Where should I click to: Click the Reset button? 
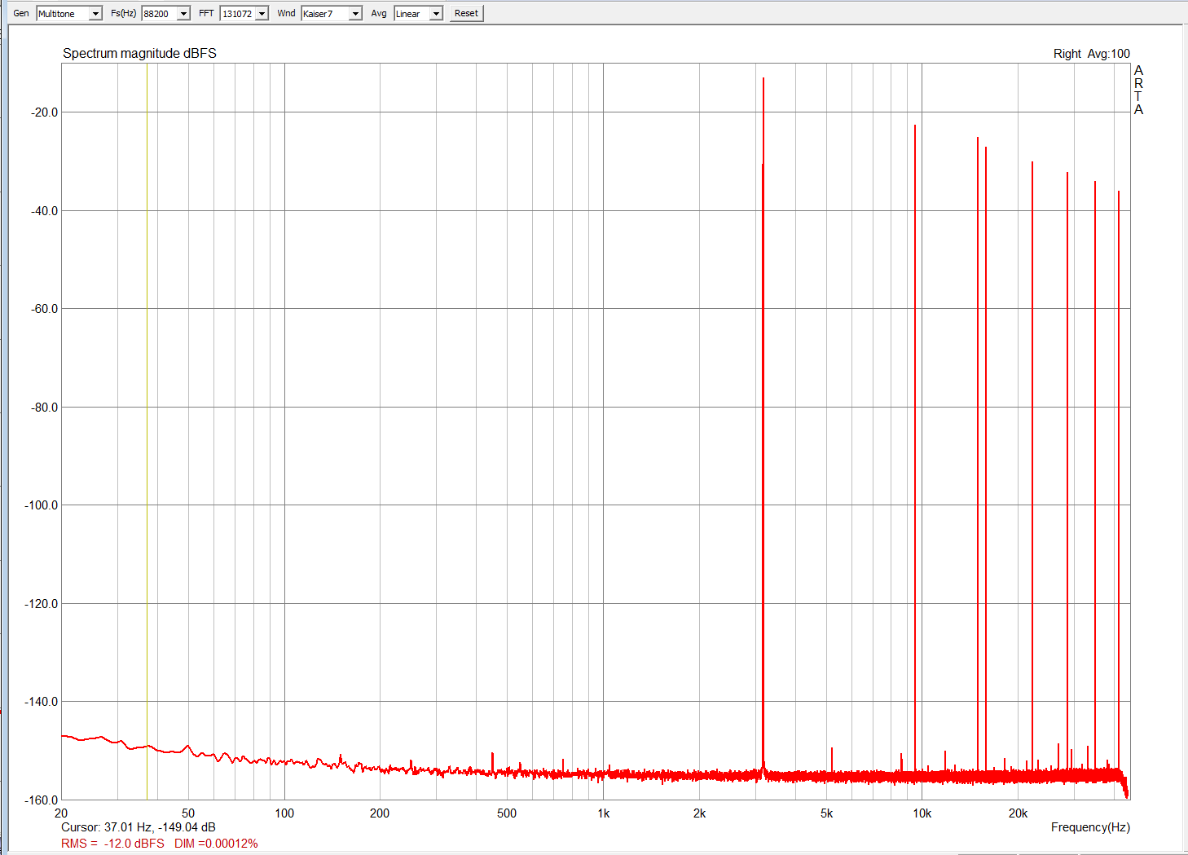click(x=467, y=13)
